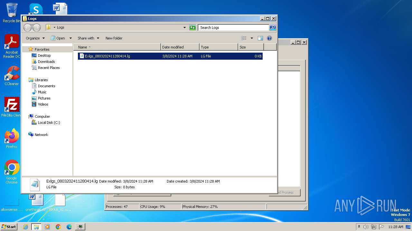Viewport: 412px width, 231px height.
Task: Click the network tray icon
Action: pos(374,227)
